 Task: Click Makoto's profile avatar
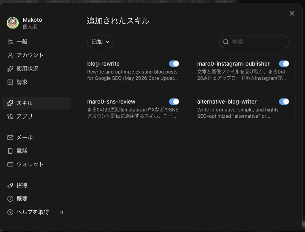pyautogui.click(x=13, y=23)
